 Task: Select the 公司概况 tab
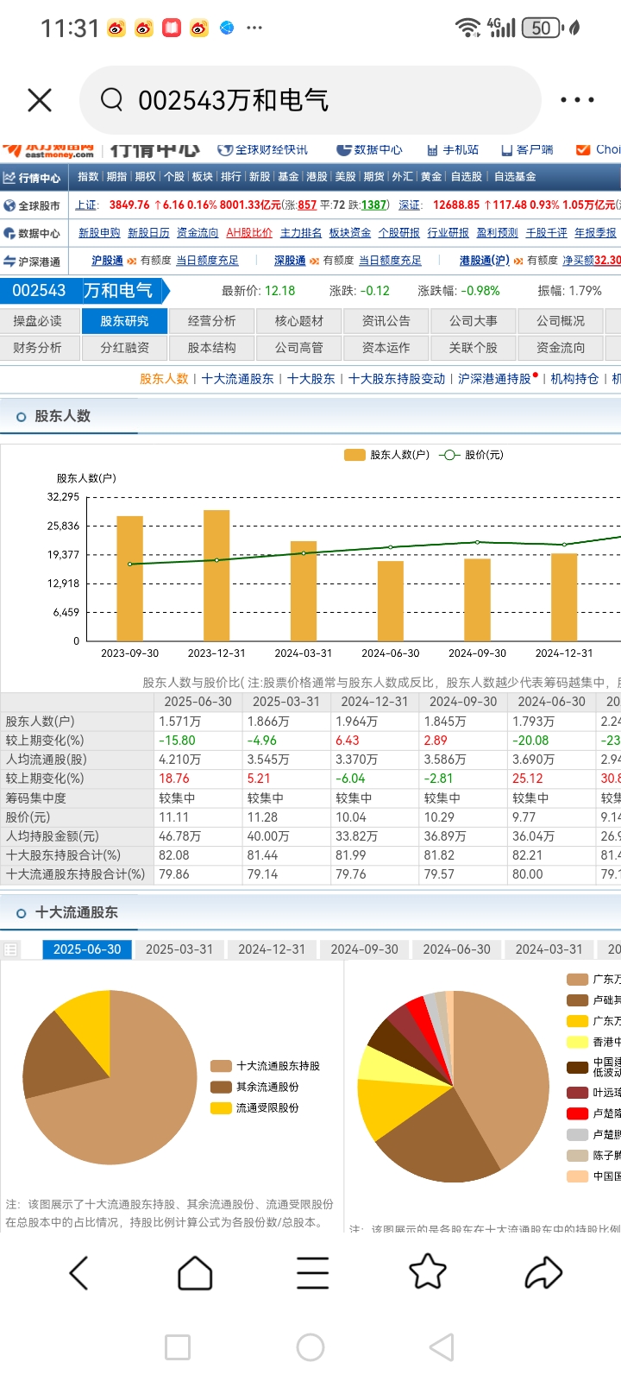coord(561,321)
